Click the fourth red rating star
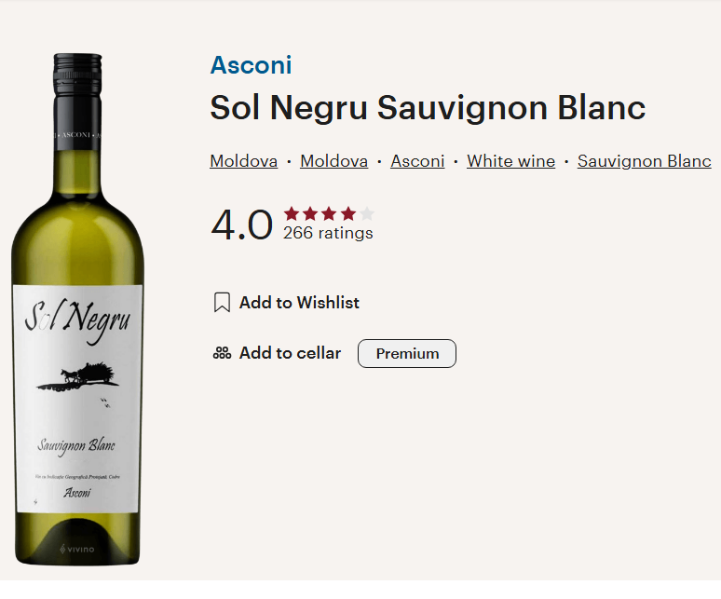Image resolution: width=721 pixels, height=599 pixels. click(x=347, y=213)
